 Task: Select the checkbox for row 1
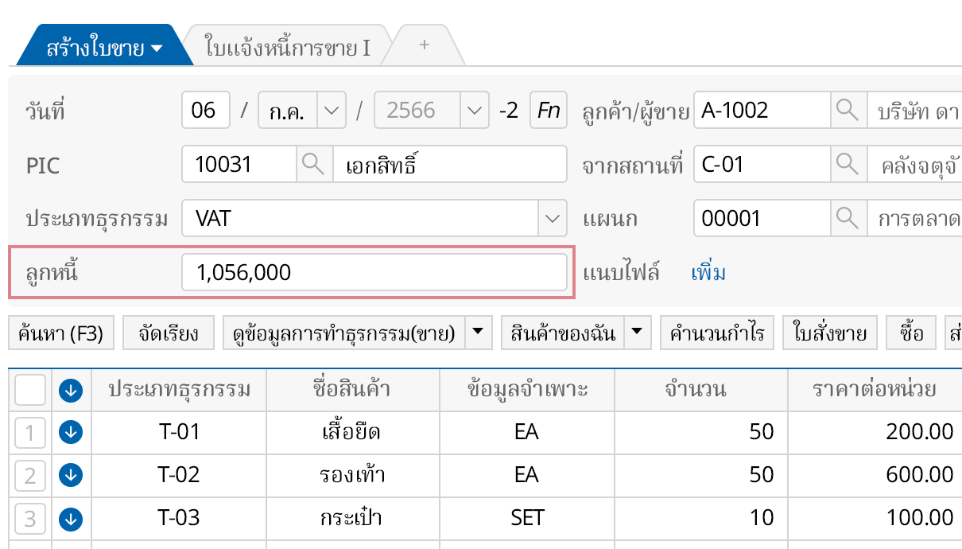click(29, 432)
